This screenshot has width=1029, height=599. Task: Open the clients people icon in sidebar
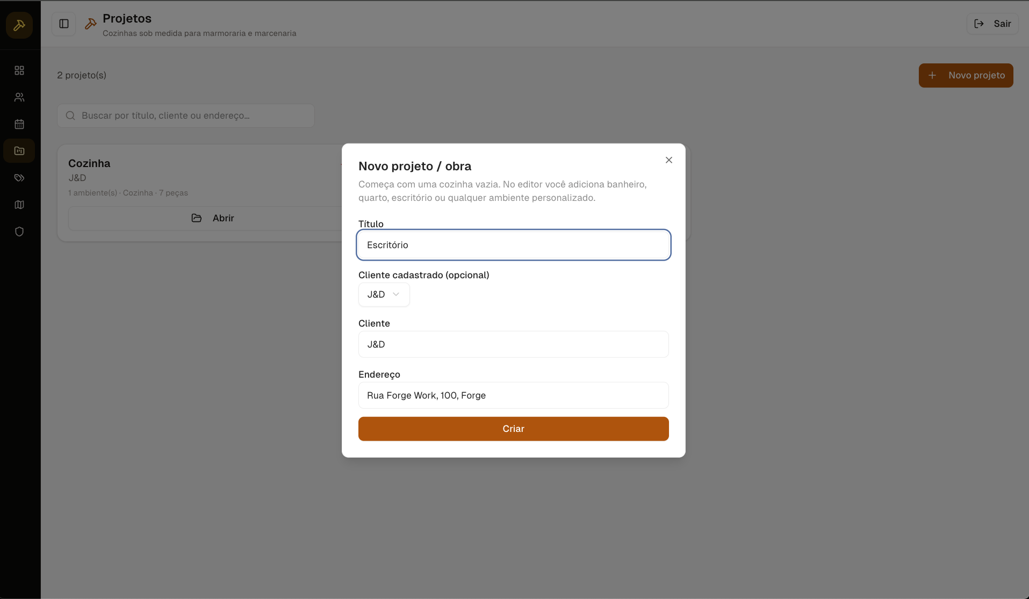(x=19, y=97)
